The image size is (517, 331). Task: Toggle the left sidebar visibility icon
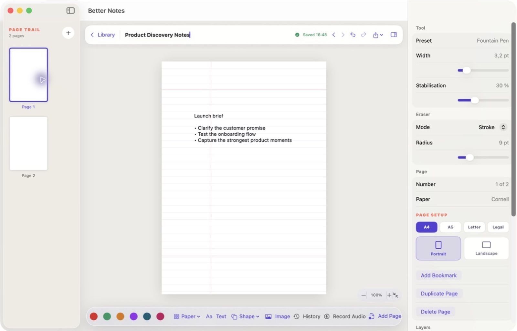[x=70, y=11]
